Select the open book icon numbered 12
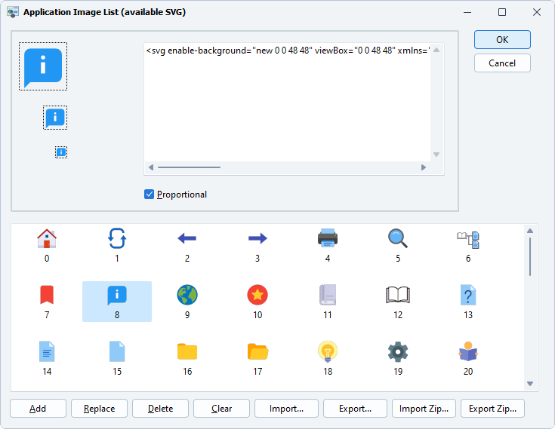 (x=398, y=296)
